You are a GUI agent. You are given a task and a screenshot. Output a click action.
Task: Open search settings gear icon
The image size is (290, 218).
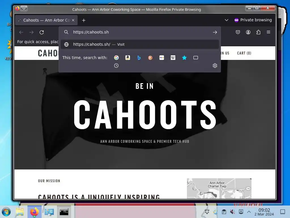215,66
